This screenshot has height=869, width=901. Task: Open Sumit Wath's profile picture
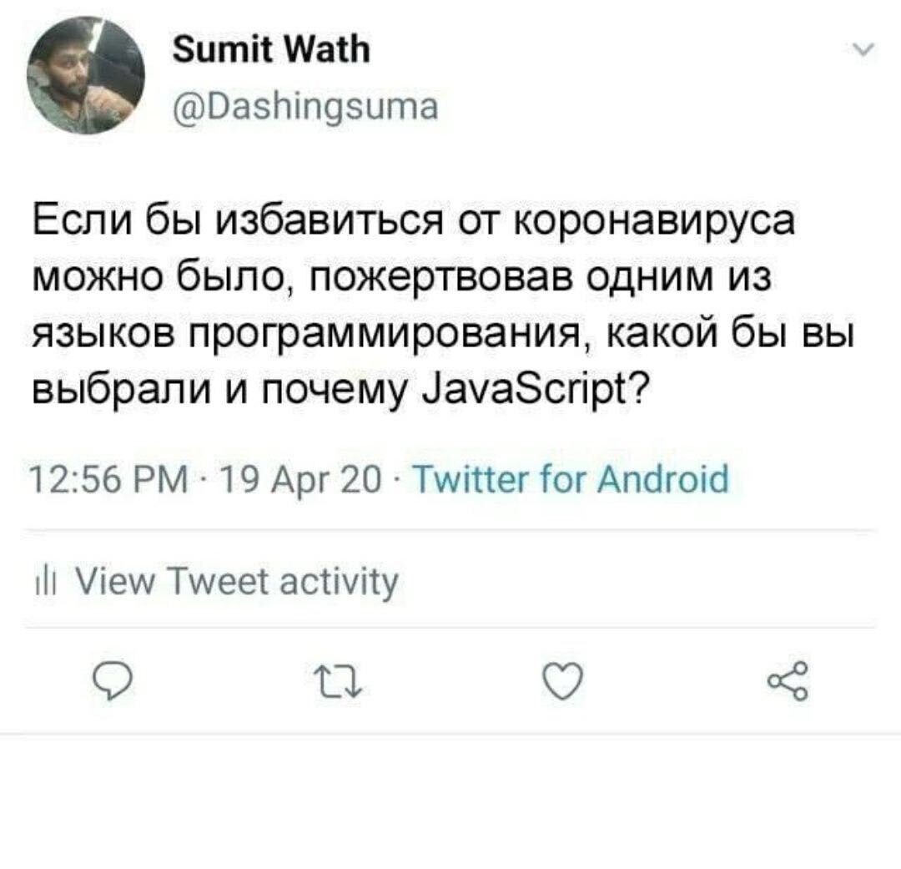(x=86, y=75)
